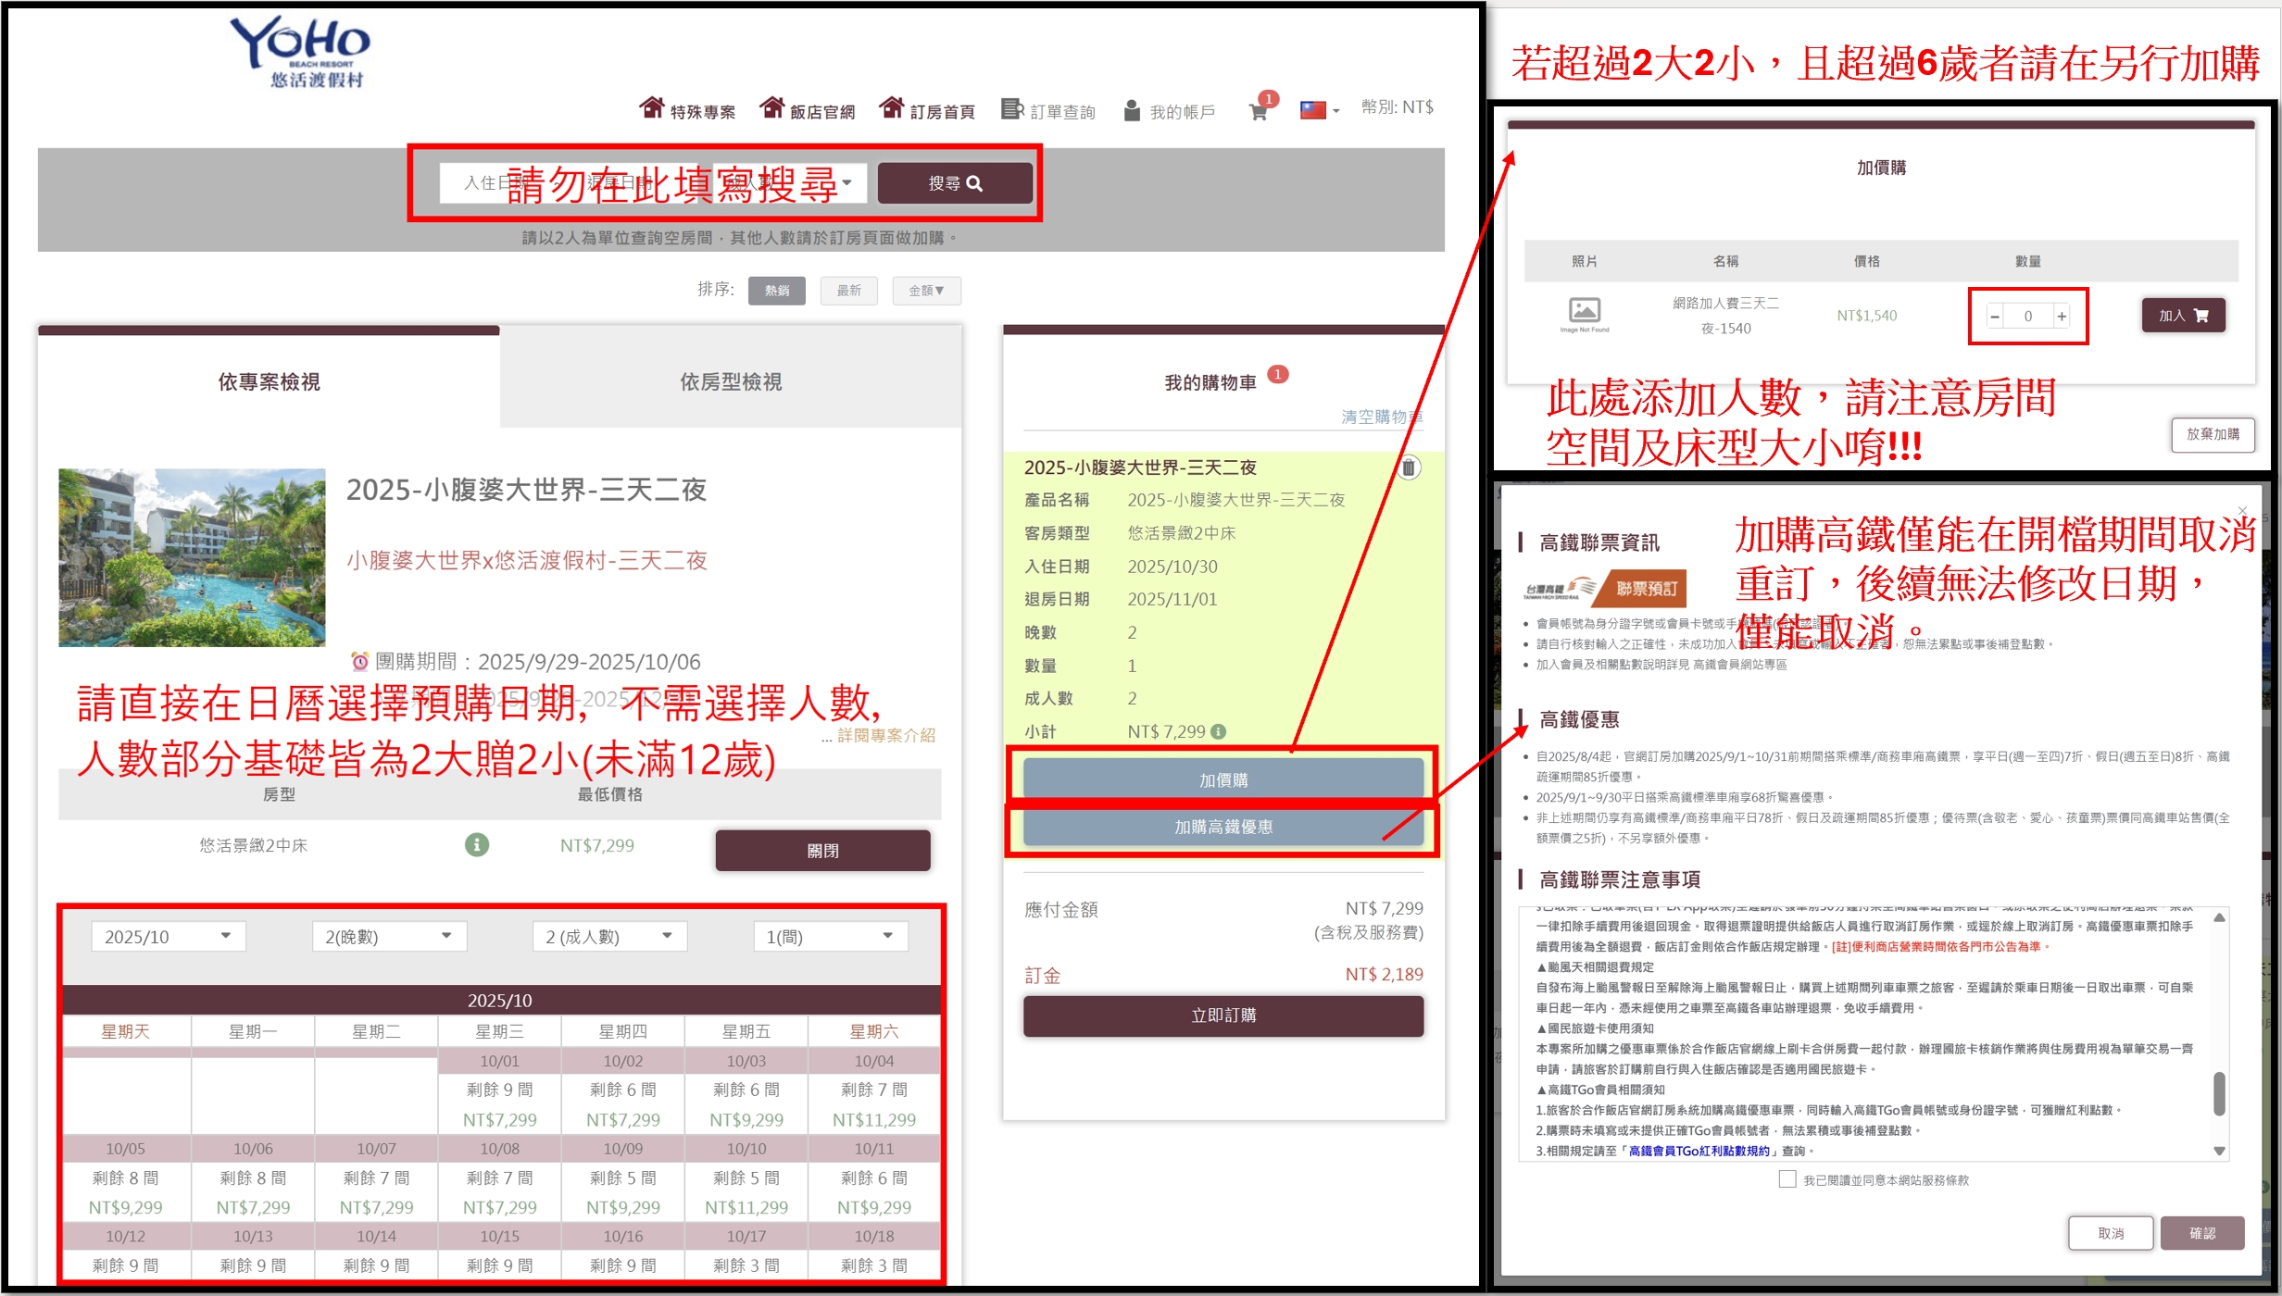Click the trash icon in the shopping cart
Viewport: 2282px width, 1296px height.
[x=1408, y=467]
